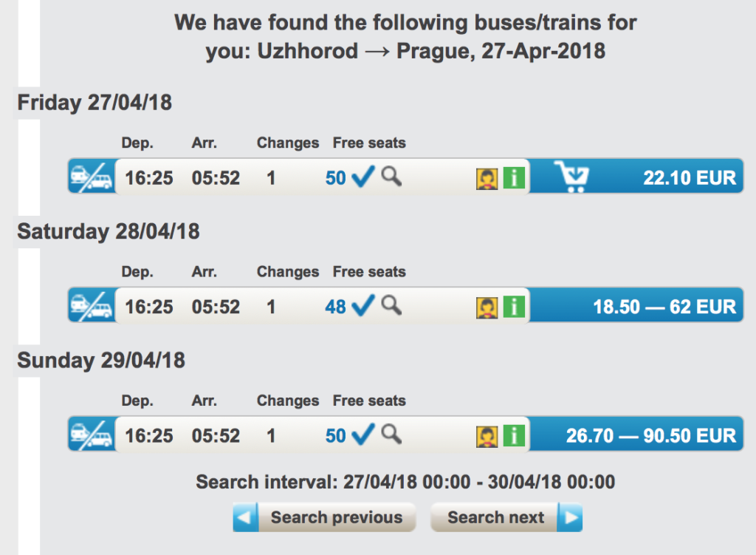
Task: Click bus/train transport icon on Friday row
Action: coord(91,177)
